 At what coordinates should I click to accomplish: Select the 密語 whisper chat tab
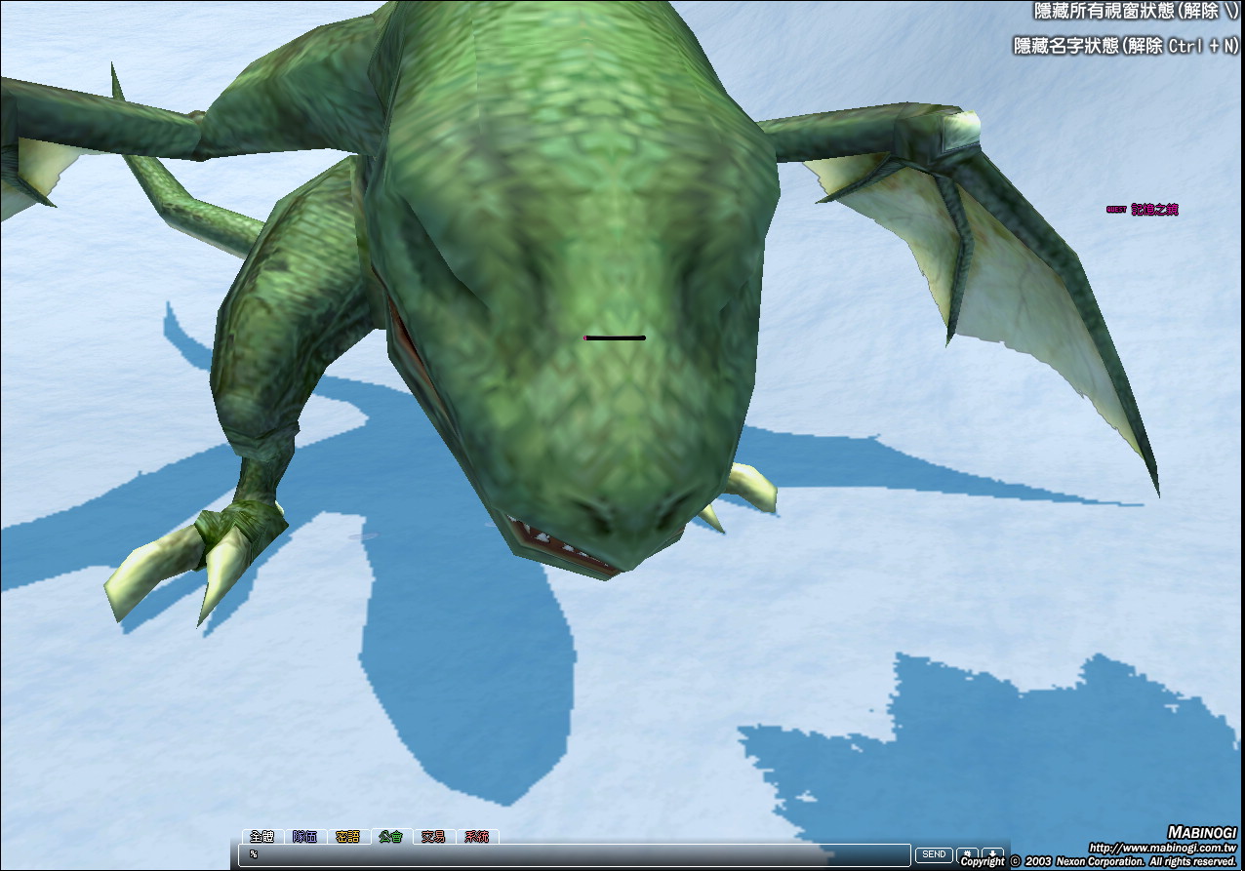(347, 837)
